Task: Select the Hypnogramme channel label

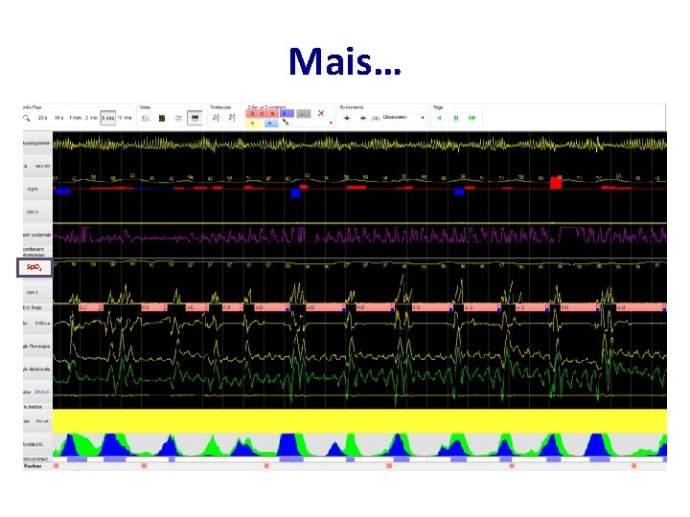Action: 37,143
